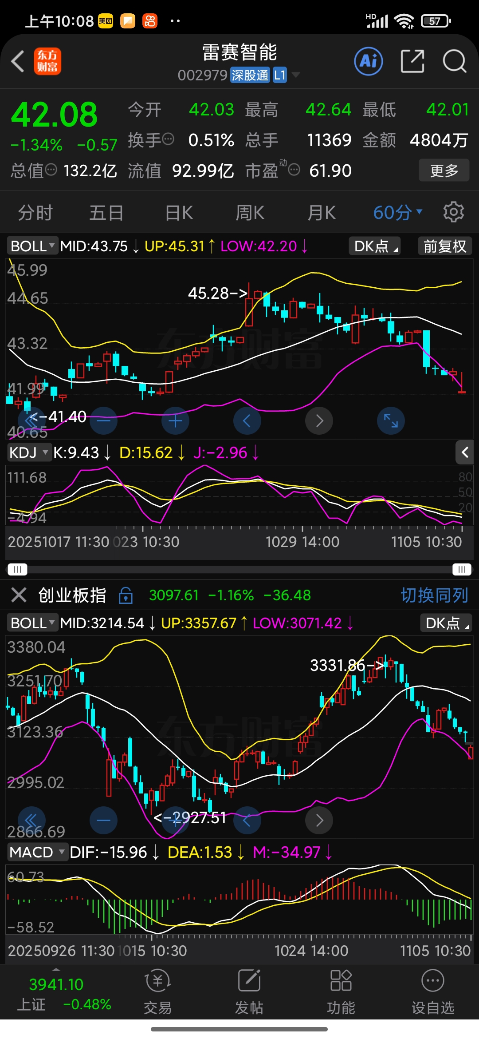
Task: Tap the 3331.86 high marker label
Action: pyautogui.click(x=347, y=665)
